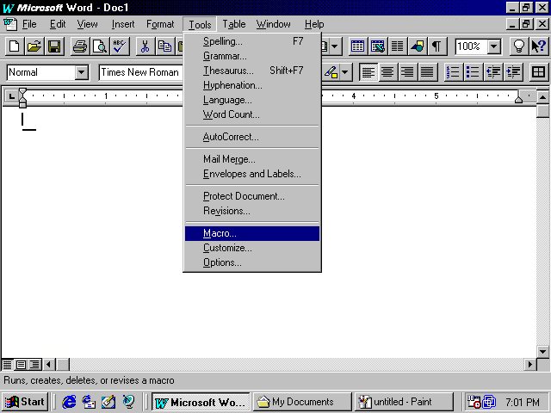
Task: Click horizontal scrollbar right arrow
Action: click(529, 365)
